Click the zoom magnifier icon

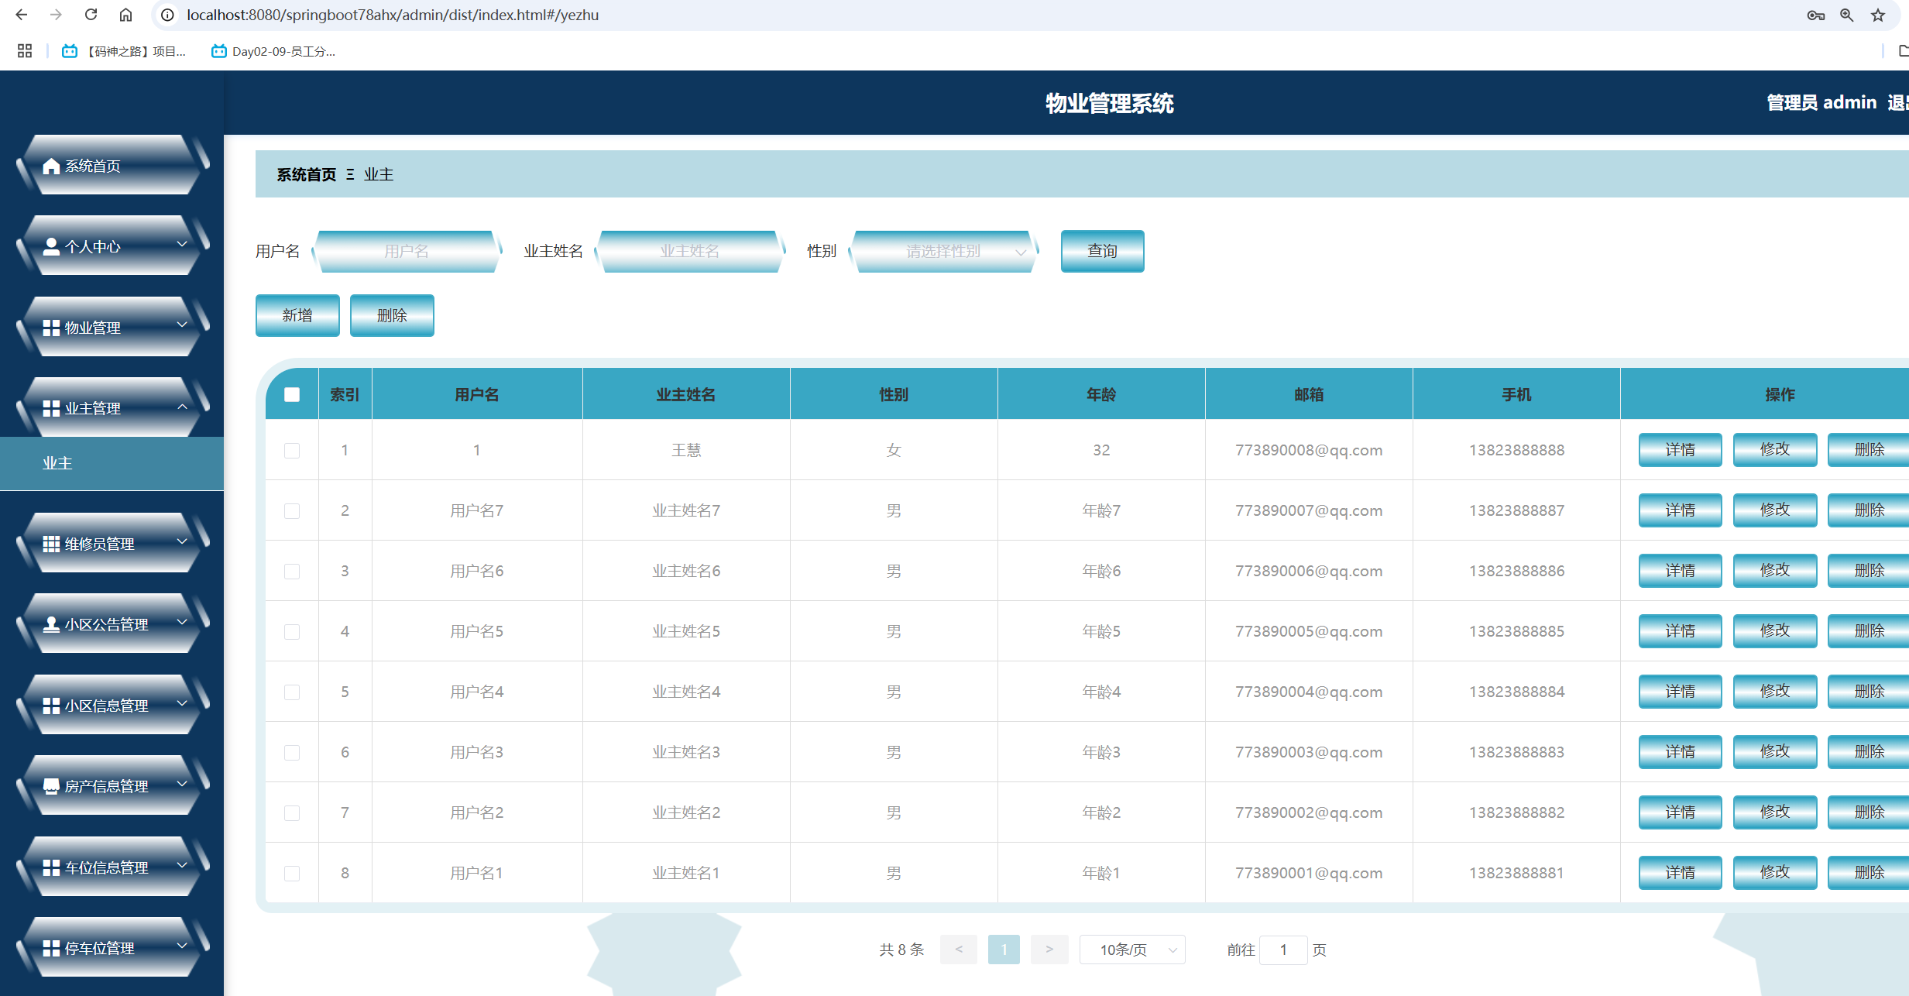tap(1847, 15)
